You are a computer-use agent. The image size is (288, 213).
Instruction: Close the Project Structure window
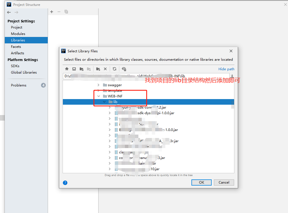point(285,4)
